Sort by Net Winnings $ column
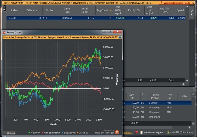This screenshot has height=137, width=197. tap(118, 10)
